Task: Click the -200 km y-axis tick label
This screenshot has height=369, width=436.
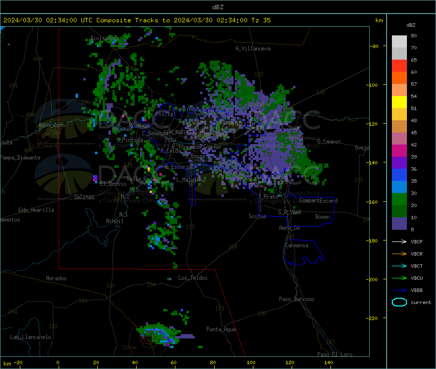Action: (x=372, y=279)
